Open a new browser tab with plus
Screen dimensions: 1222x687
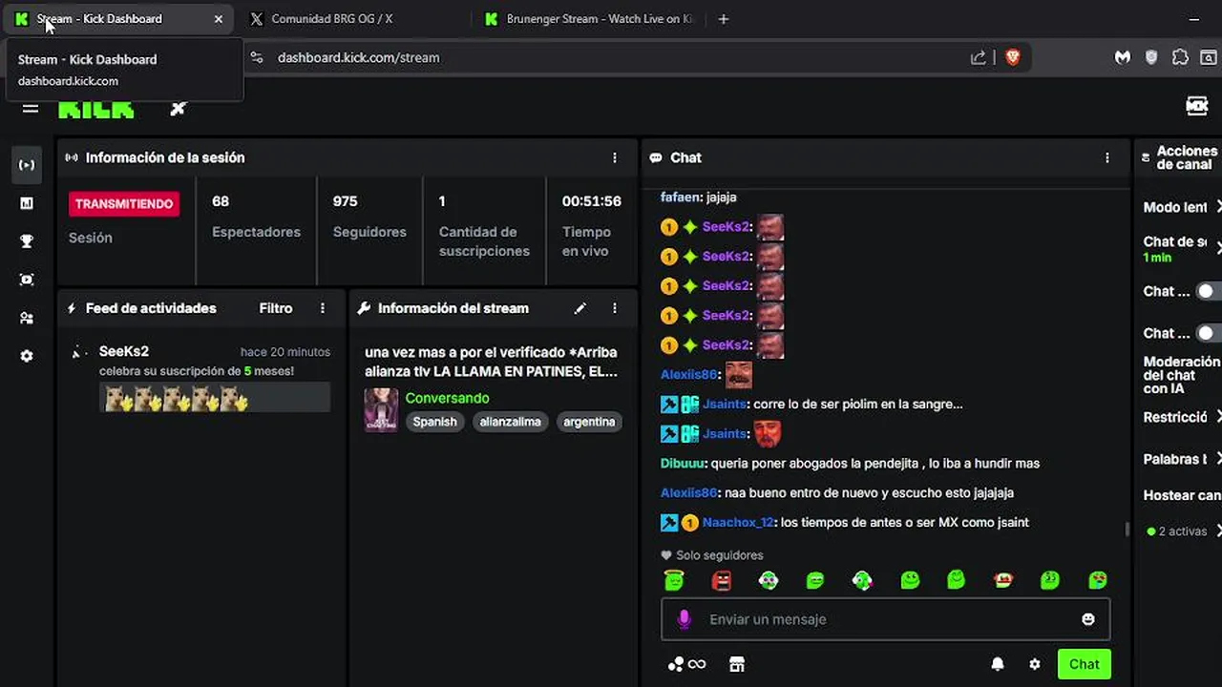click(723, 19)
